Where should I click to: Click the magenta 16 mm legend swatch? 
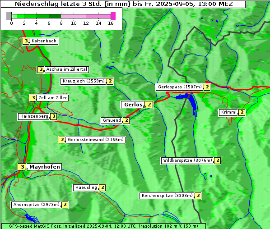coord(113,16)
